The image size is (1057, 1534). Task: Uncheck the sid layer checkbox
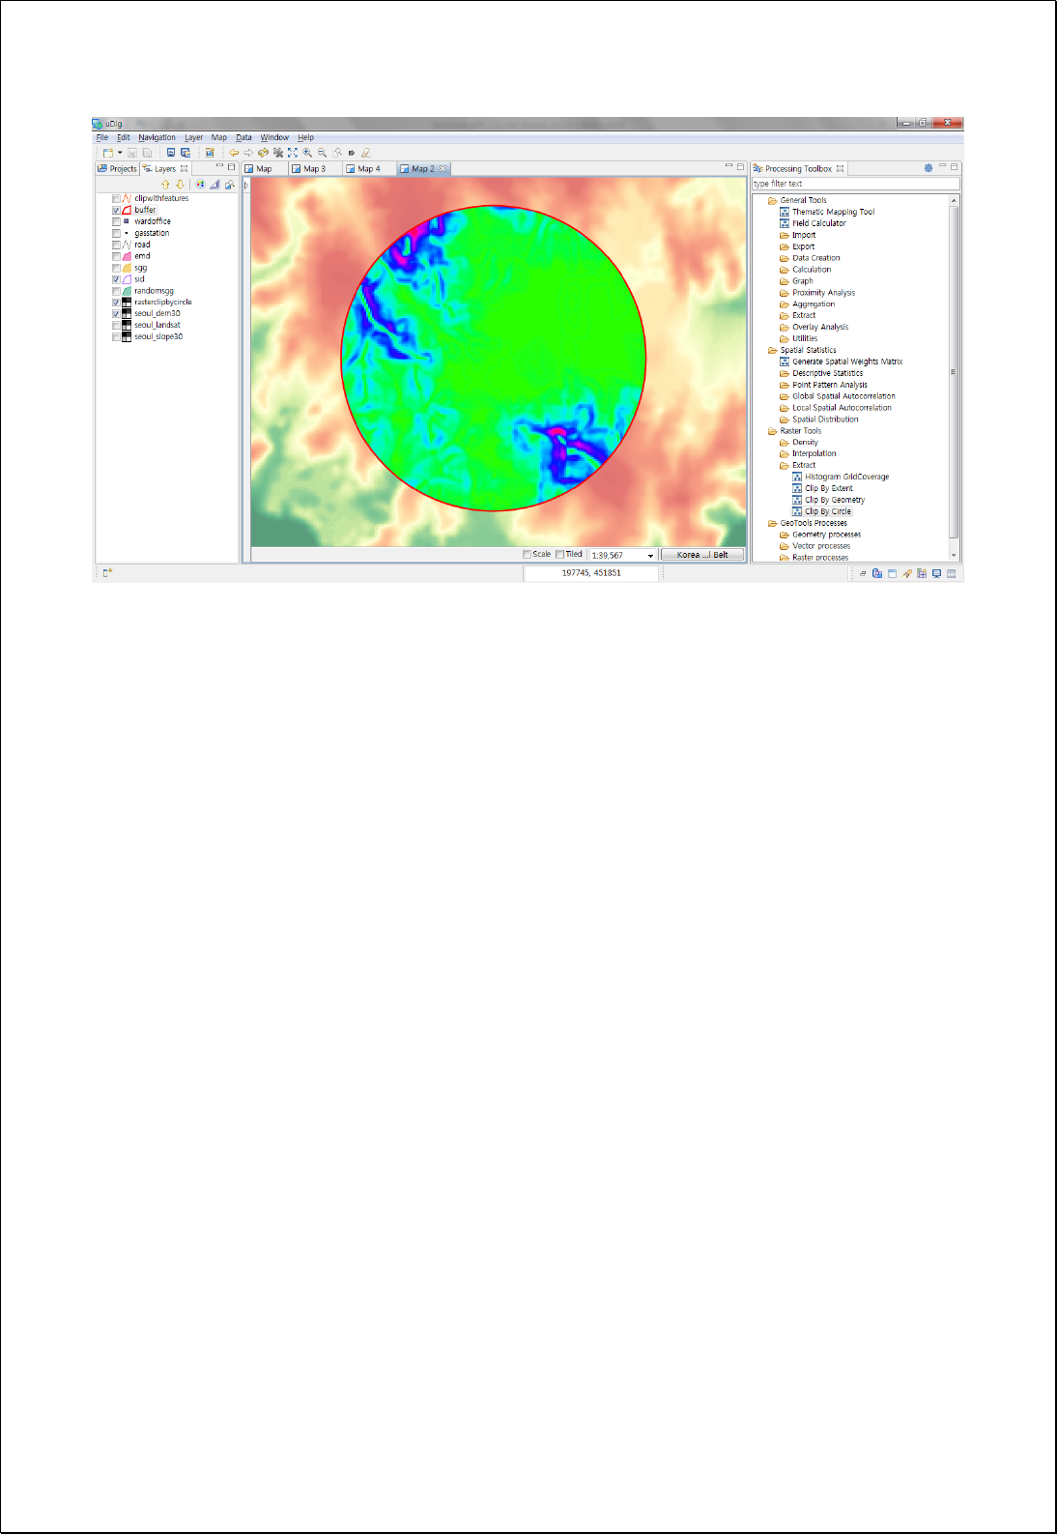tap(116, 279)
